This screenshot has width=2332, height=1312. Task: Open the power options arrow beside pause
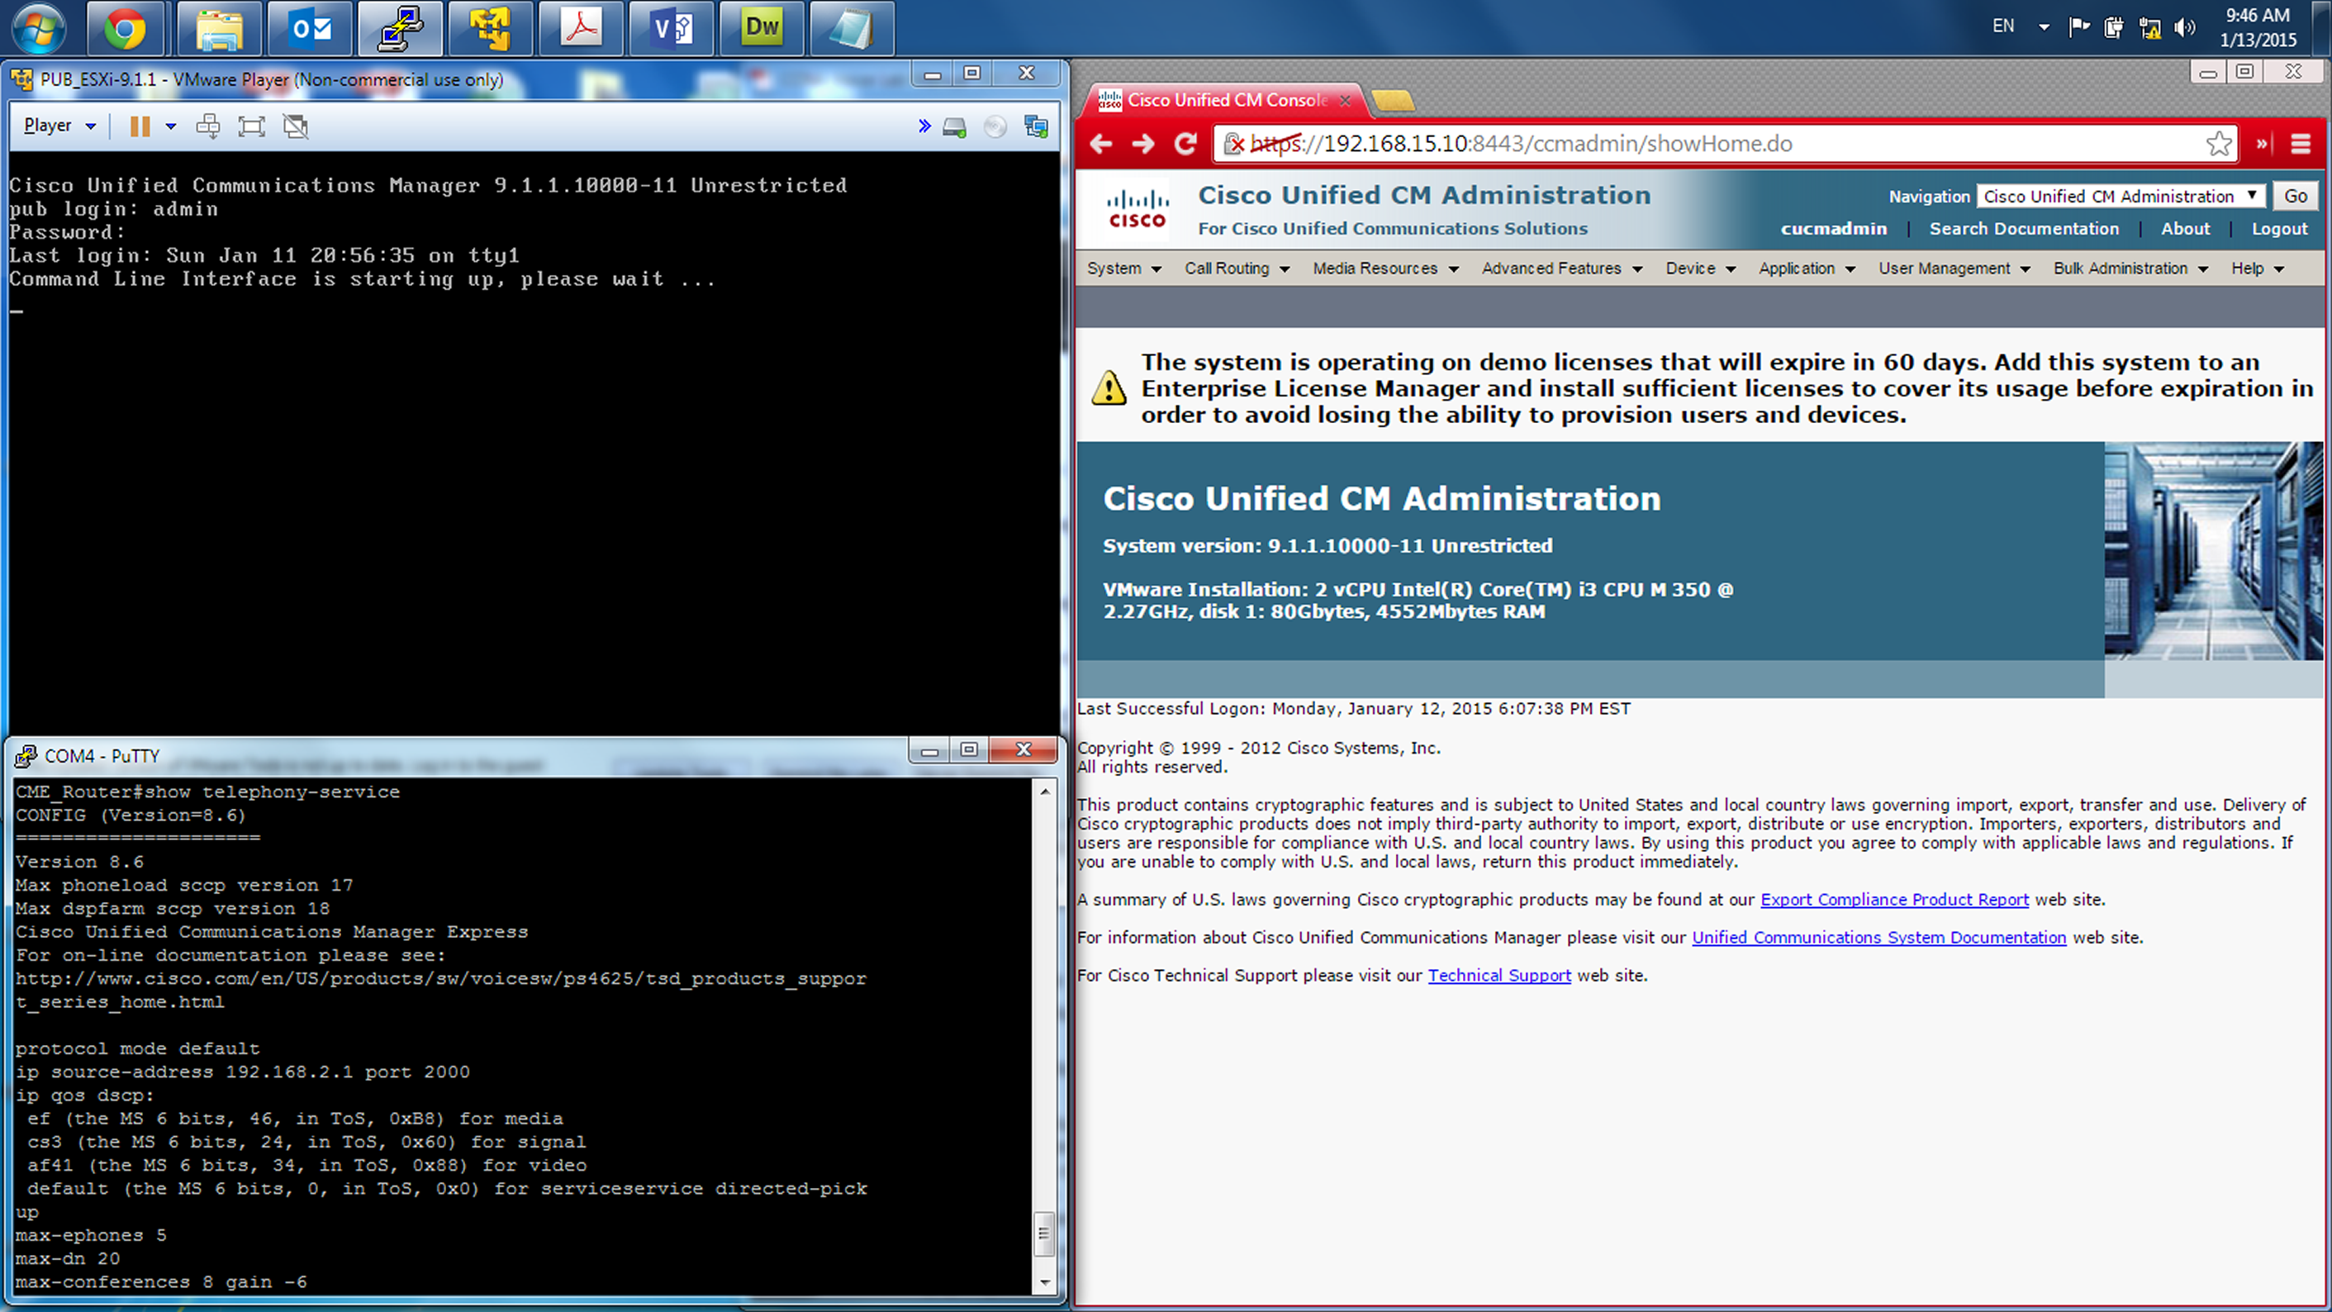pyautogui.click(x=170, y=126)
